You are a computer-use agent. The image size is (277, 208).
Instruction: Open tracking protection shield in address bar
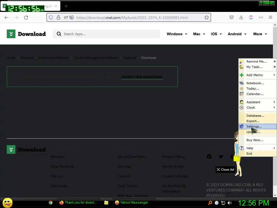51,18
